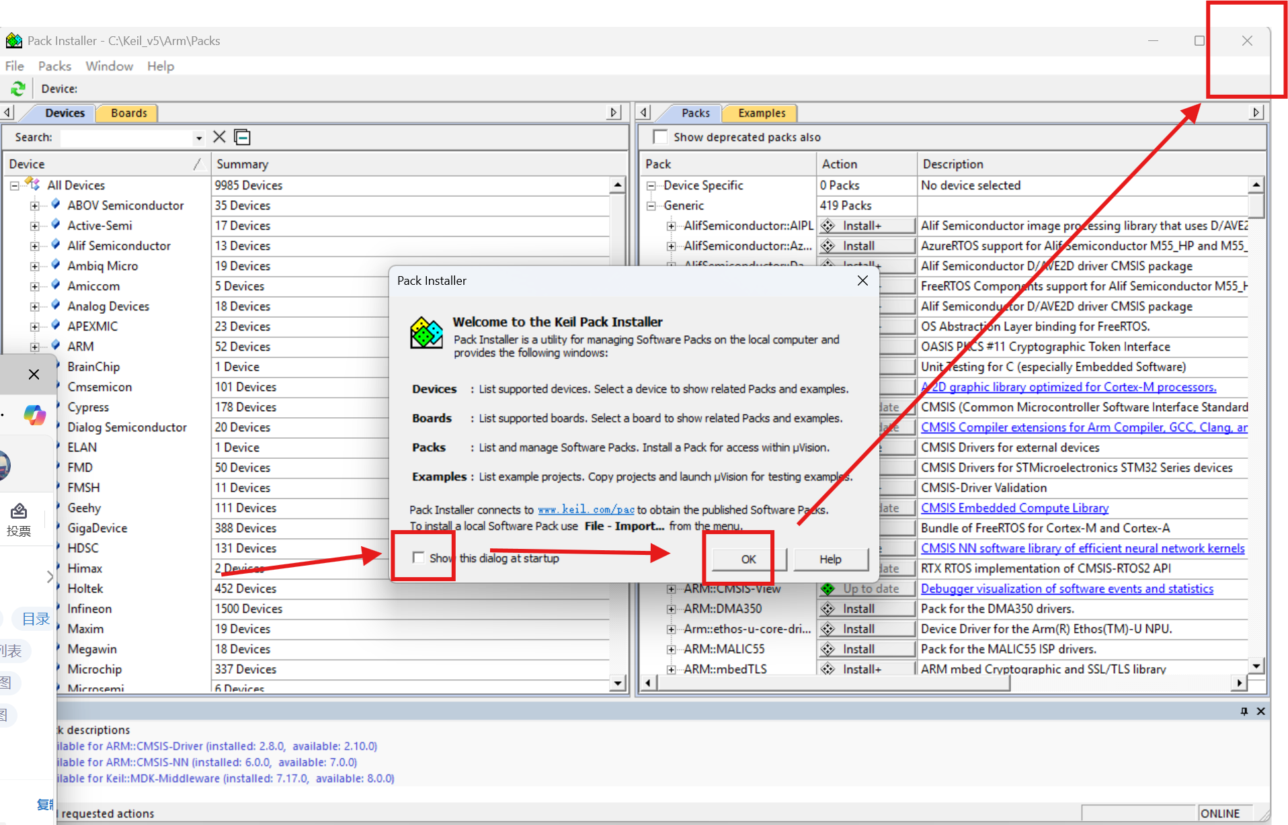Click OK in the welcome dialog
The height and width of the screenshot is (825, 1288).
(x=748, y=559)
